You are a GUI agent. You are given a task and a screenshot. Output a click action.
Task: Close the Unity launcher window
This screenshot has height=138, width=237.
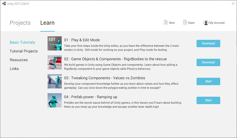233,3
